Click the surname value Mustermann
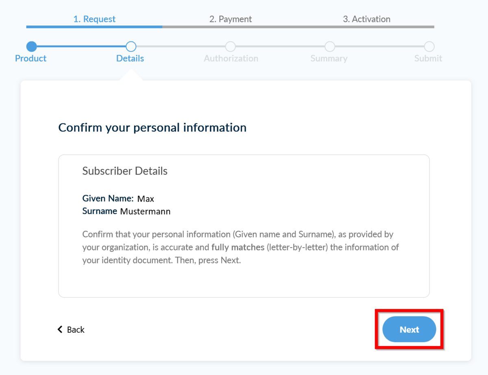Viewport: 488px width, 375px height. (145, 212)
